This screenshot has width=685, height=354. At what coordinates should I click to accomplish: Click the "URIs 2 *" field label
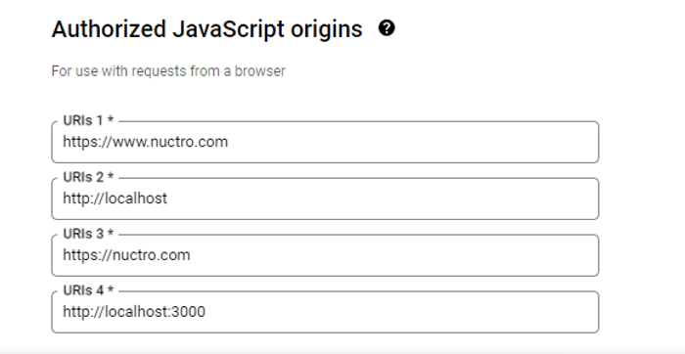tap(89, 177)
